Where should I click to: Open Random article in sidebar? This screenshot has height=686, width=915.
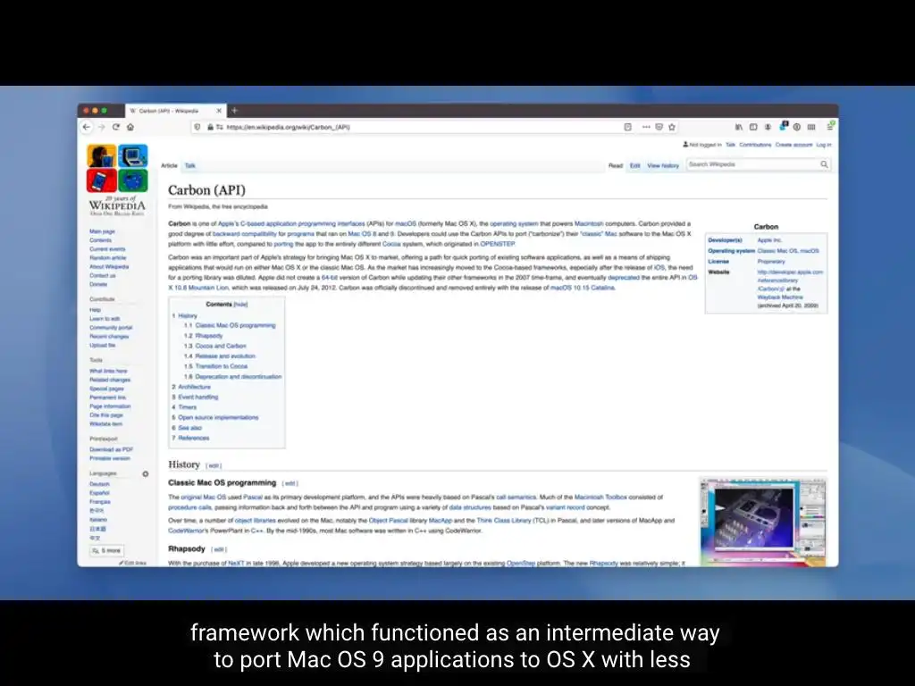(108, 258)
